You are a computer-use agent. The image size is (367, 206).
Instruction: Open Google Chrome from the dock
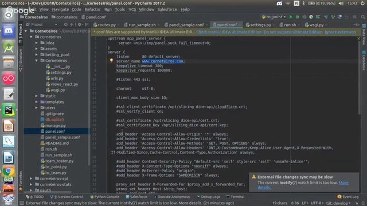click(x=9, y=172)
